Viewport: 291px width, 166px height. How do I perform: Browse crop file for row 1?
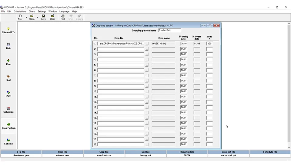tap(147, 44)
